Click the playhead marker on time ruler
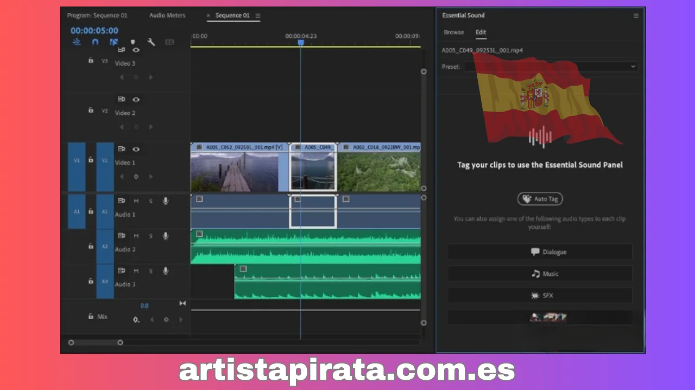The image size is (695, 390). tap(301, 43)
